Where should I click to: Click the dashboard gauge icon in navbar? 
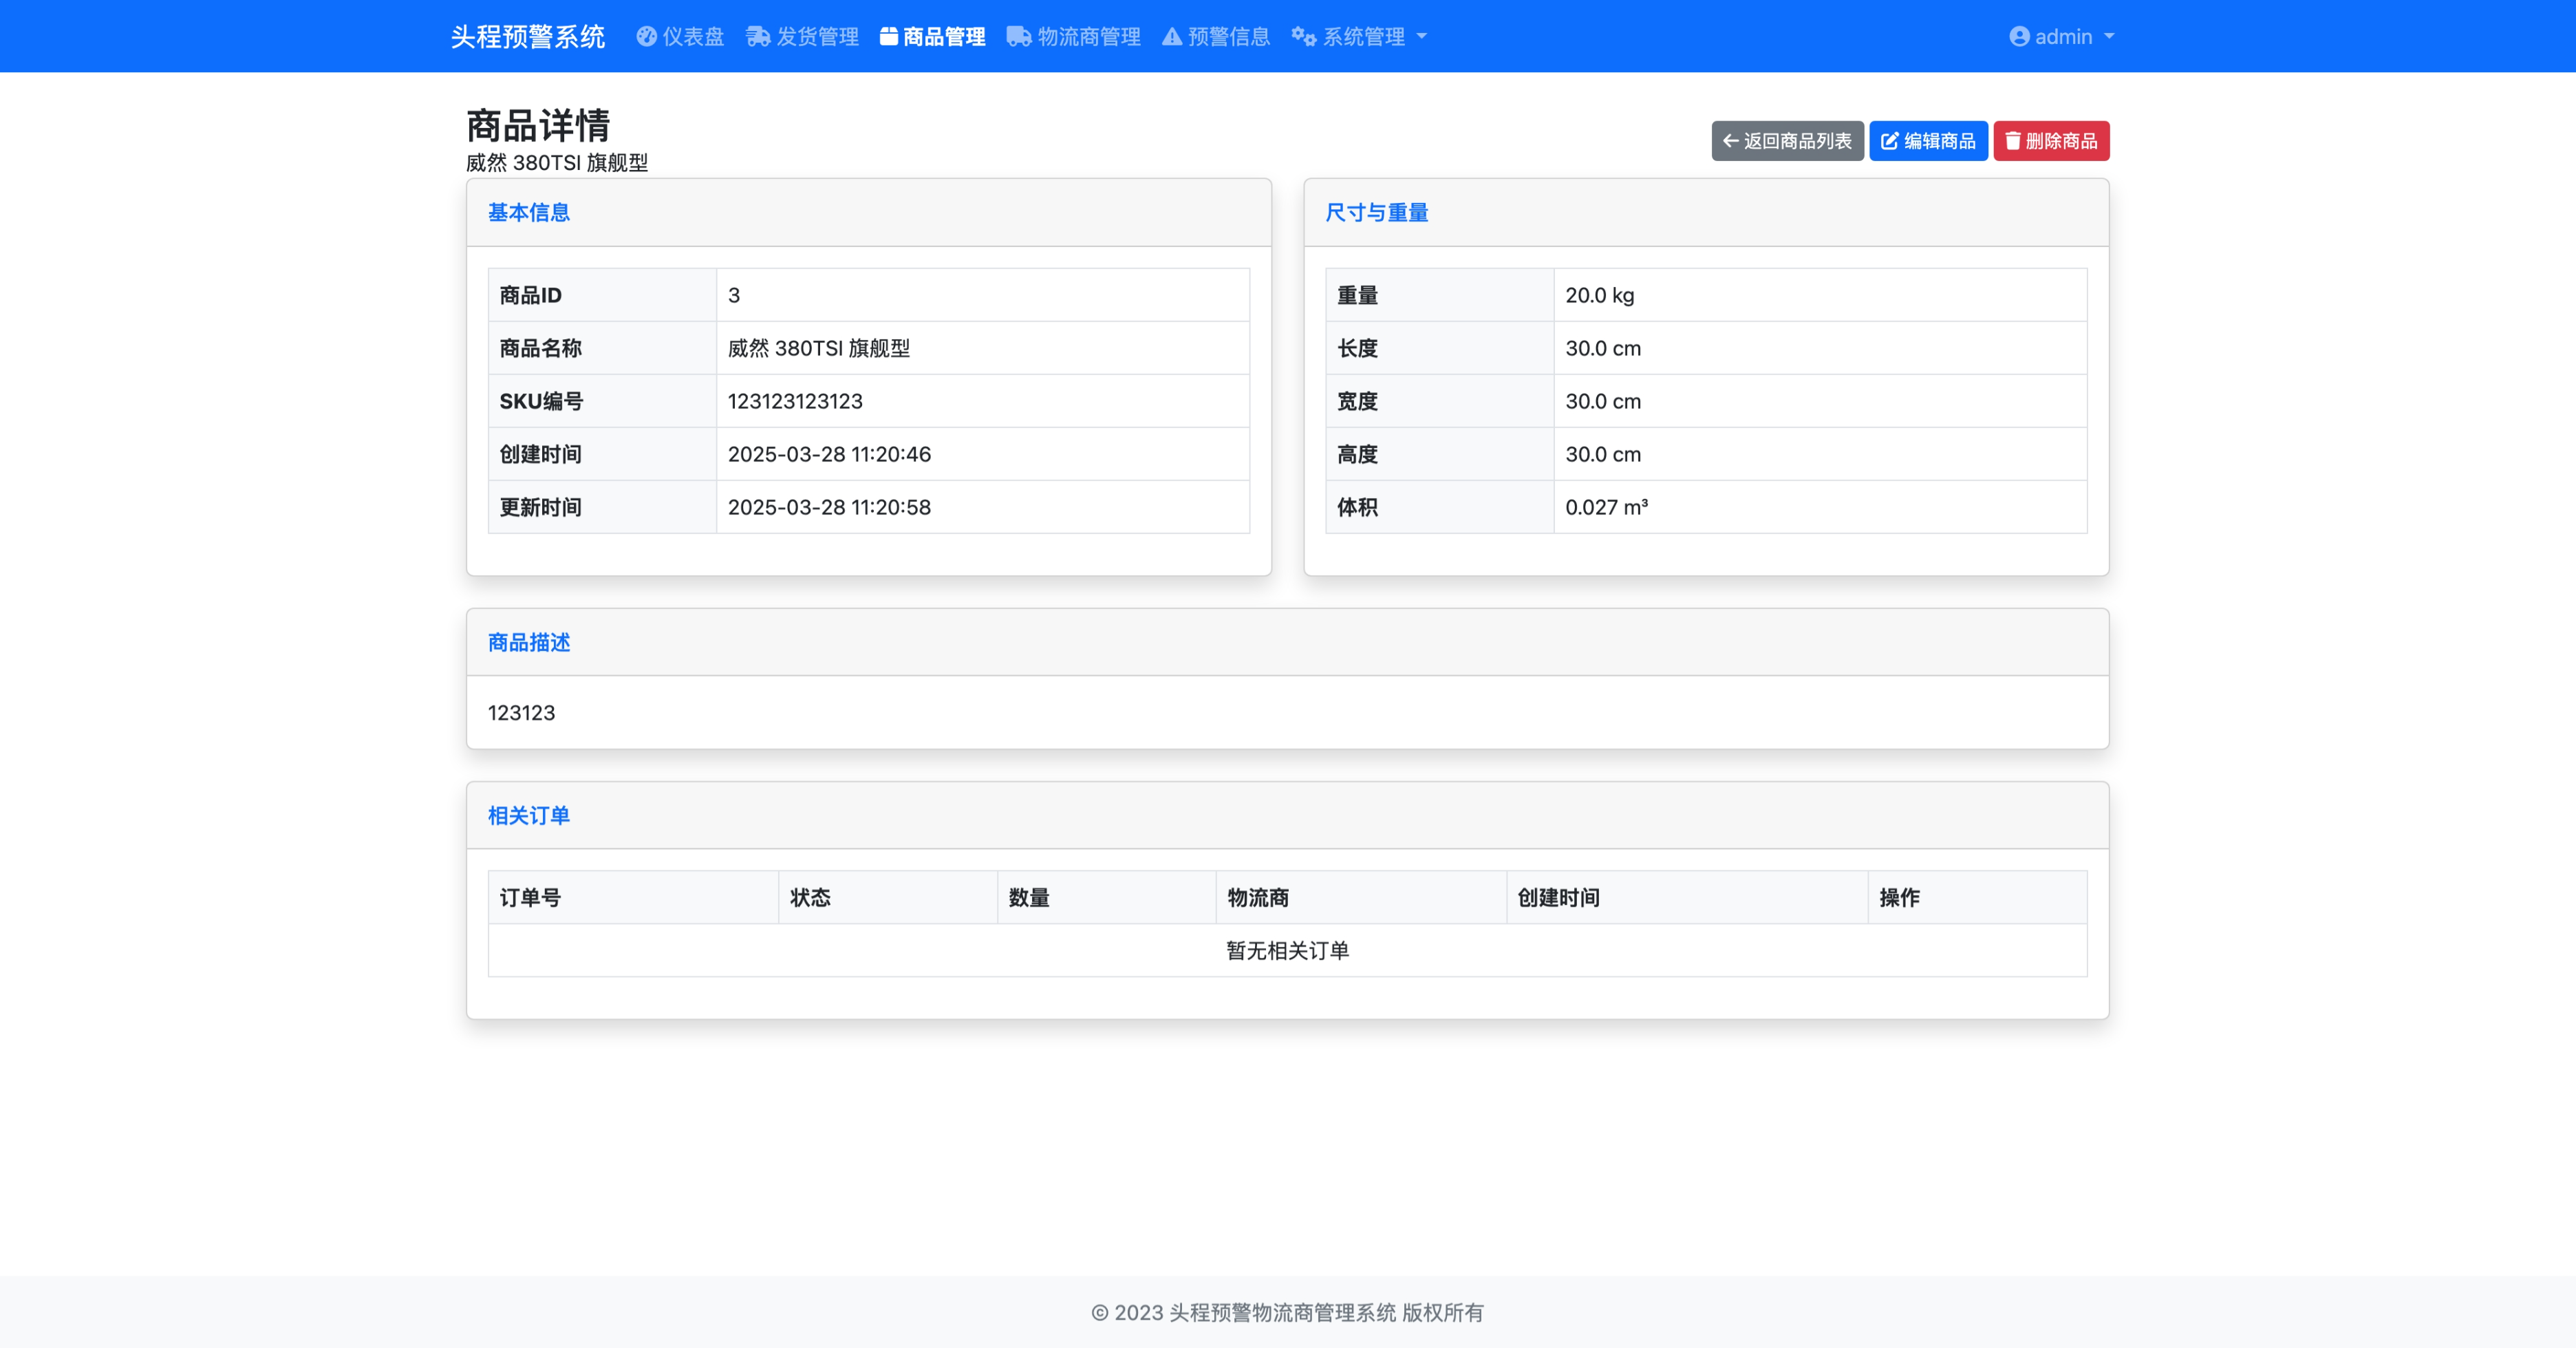click(646, 37)
